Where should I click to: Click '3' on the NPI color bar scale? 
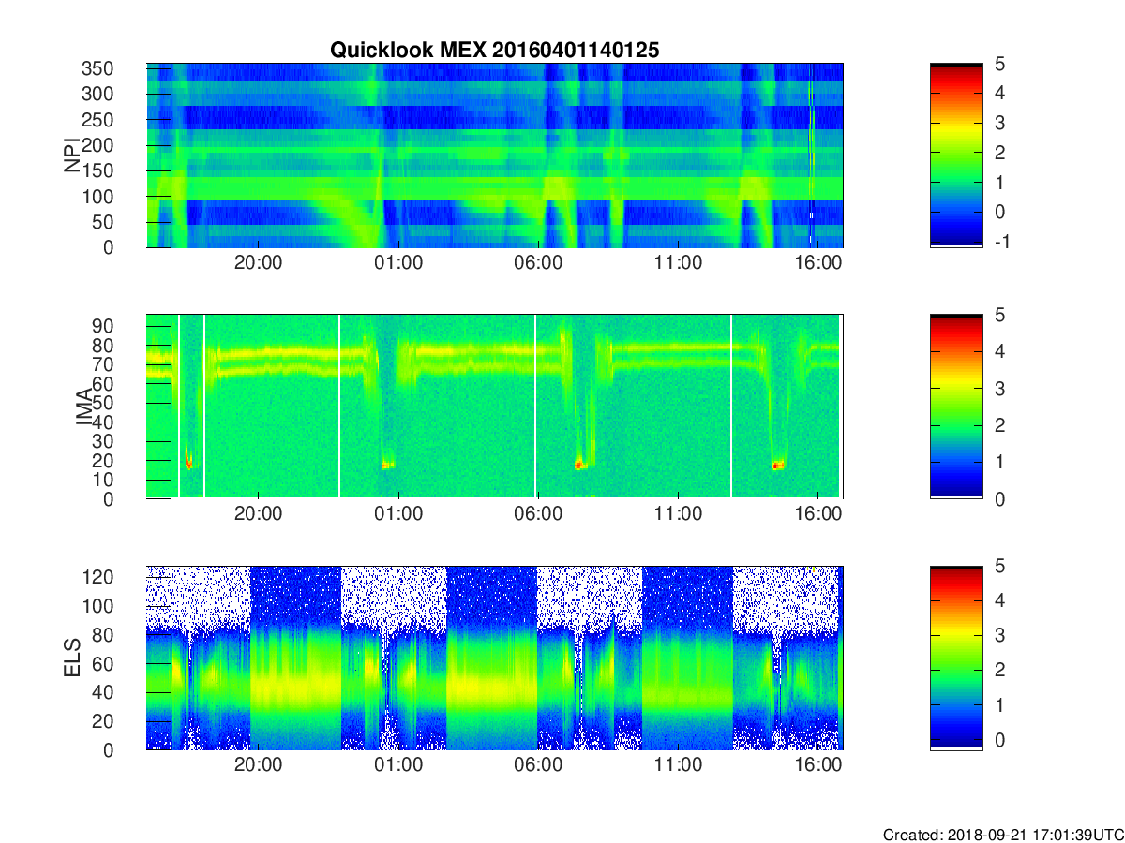pos(999,123)
